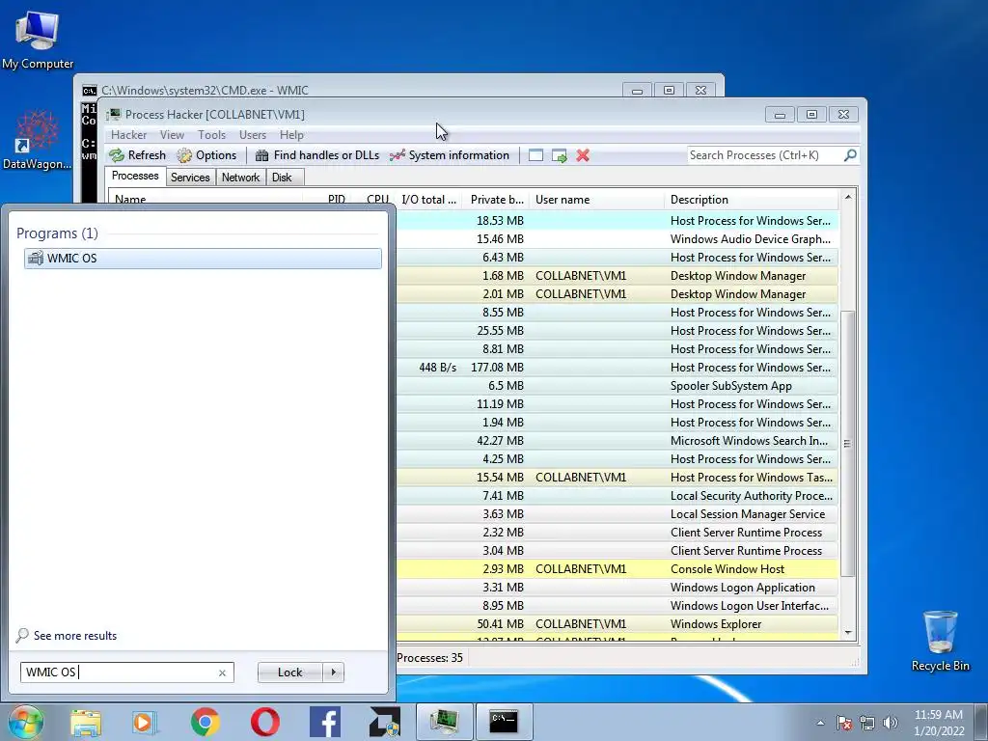Select Windows Audio Device Graph row
988x741 pixels.
617,239
